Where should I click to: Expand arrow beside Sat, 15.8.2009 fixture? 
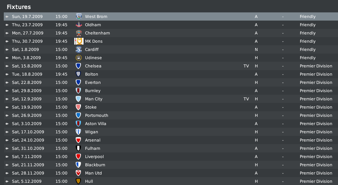(x=7, y=66)
